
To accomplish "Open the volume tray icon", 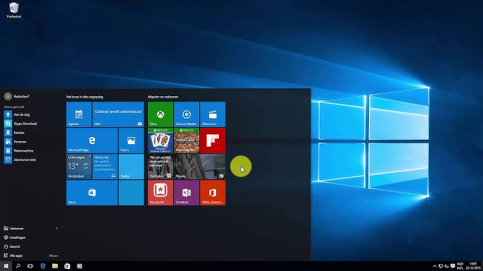I will 446,266.
